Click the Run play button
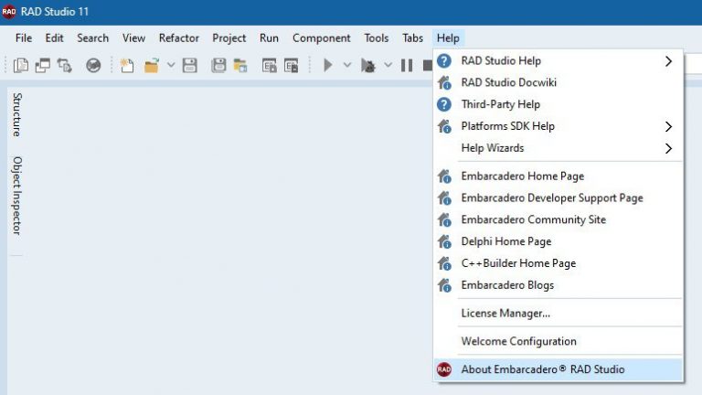Image resolution: width=702 pixels, height=395 pixels. click(328, 66)
